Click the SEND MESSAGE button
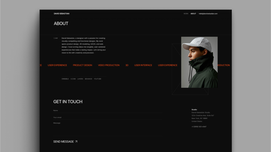The height and width of the screenshot is (152, 271). coord(65,142)
